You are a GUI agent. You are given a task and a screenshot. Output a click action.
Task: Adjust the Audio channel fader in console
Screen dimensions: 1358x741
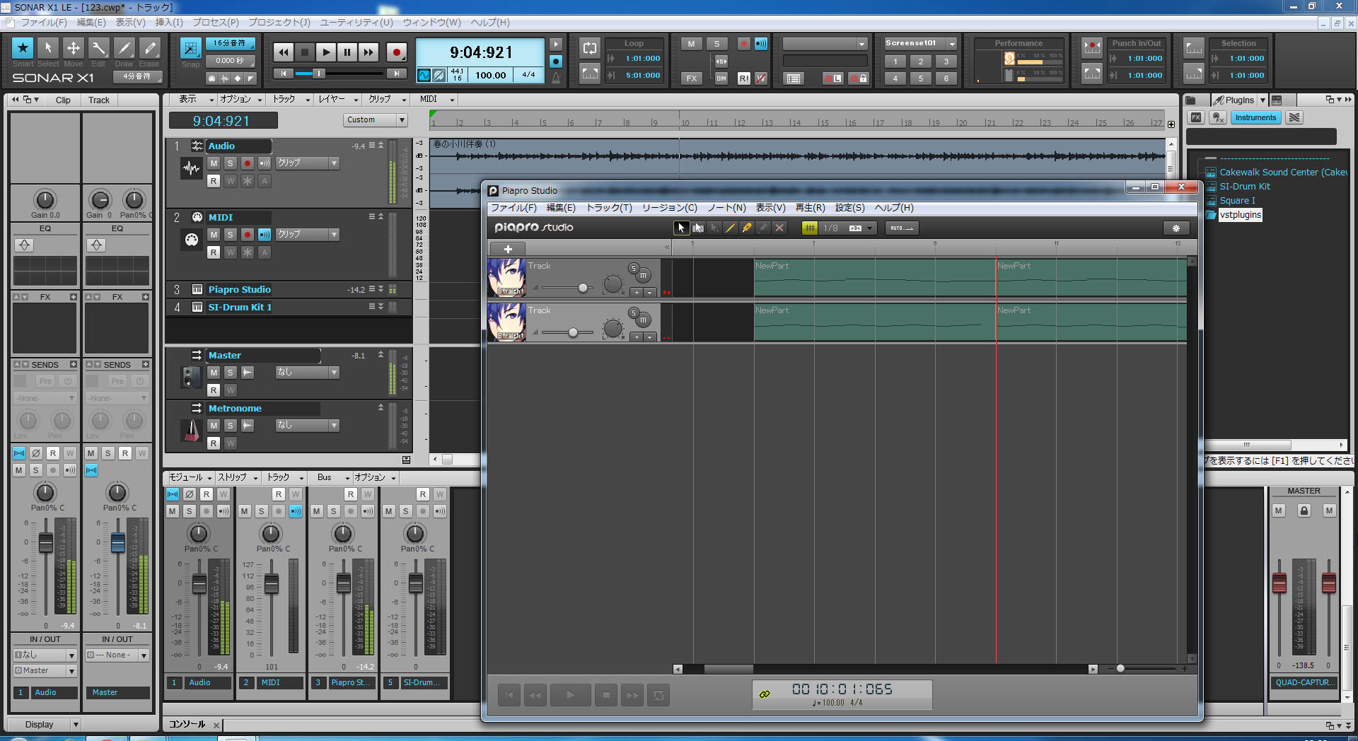point(199,584)
